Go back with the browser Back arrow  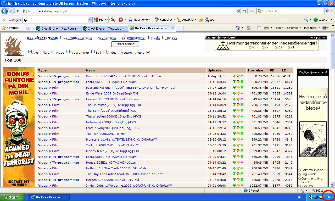click(x=4, y=11)
